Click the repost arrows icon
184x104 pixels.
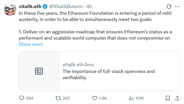point(58,98)
